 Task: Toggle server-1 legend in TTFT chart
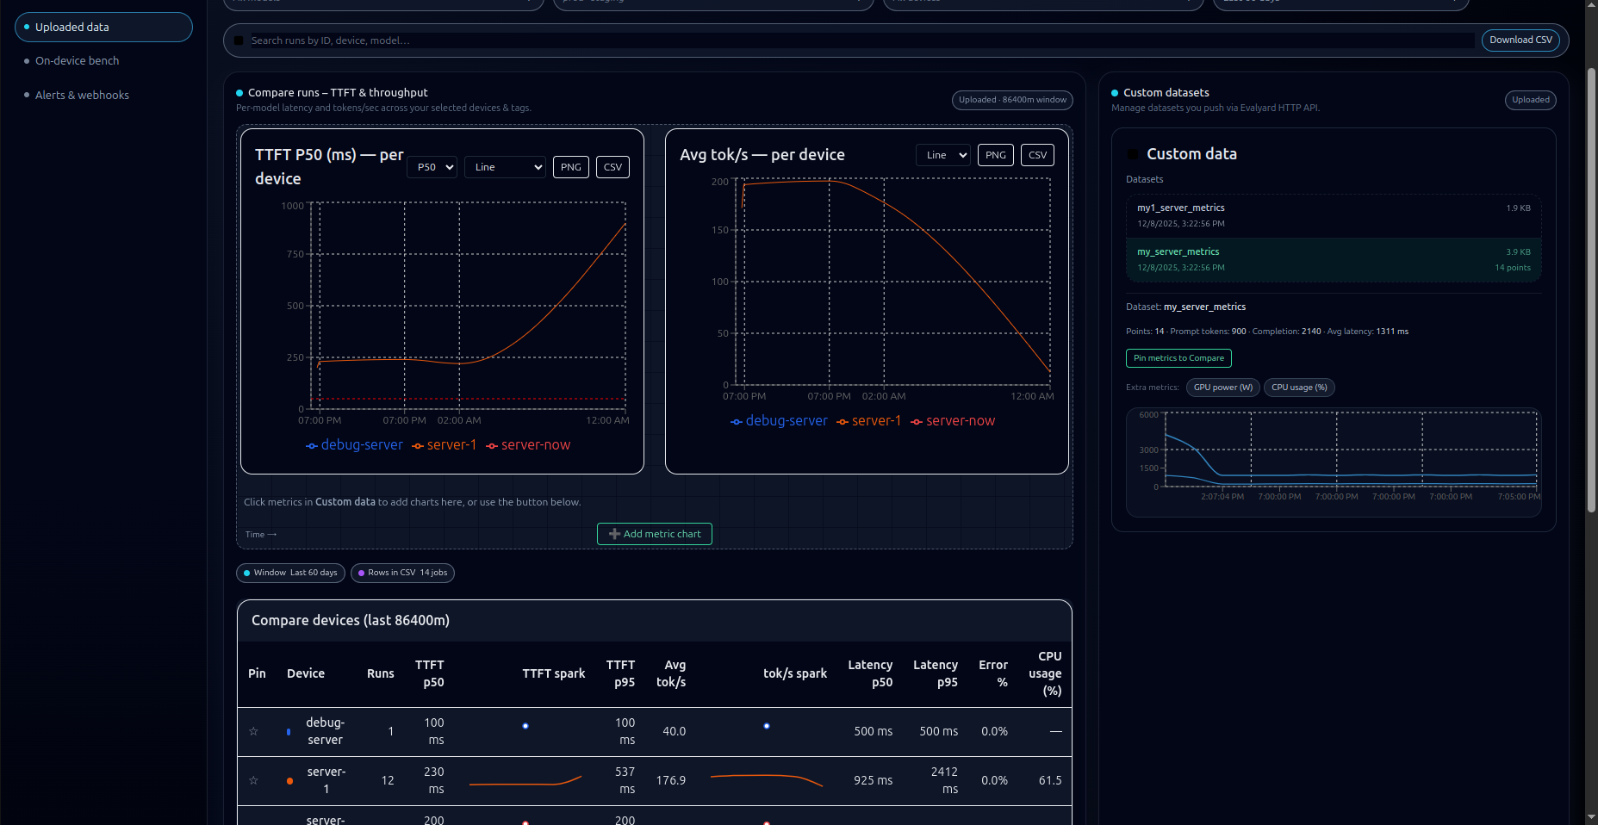(x=444, y=445)
